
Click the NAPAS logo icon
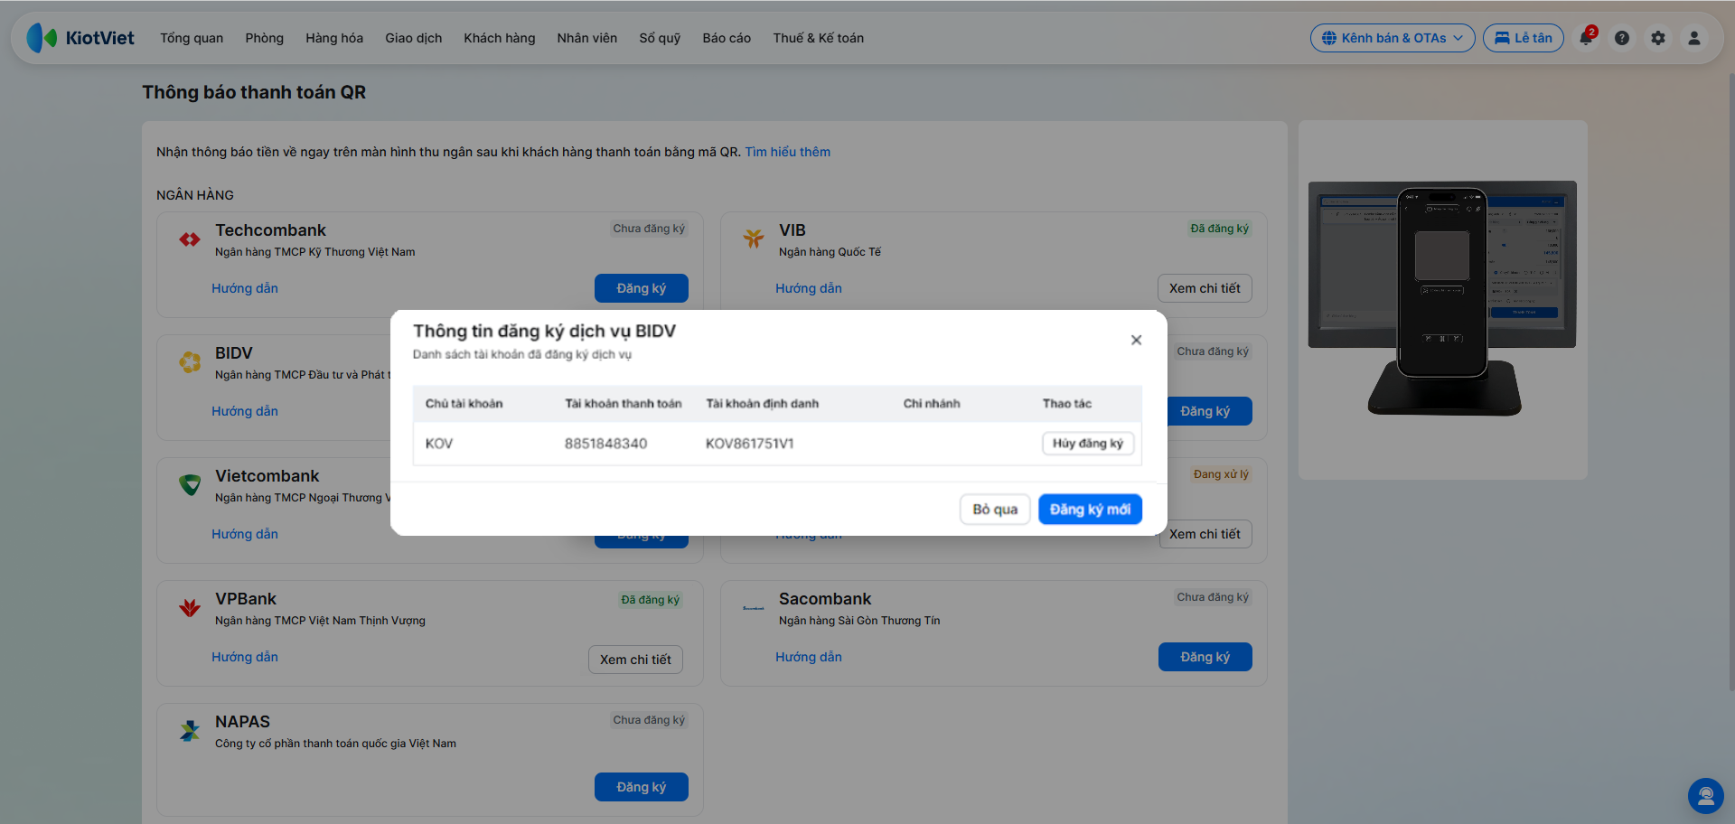coord(190,731)
